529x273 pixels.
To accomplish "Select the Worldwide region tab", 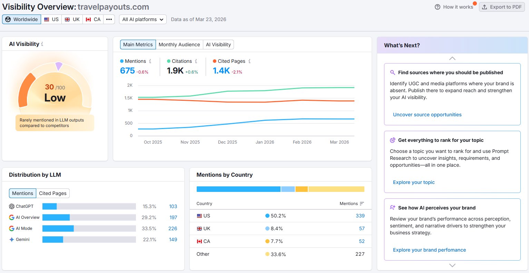I will click(x=22, y=19).
